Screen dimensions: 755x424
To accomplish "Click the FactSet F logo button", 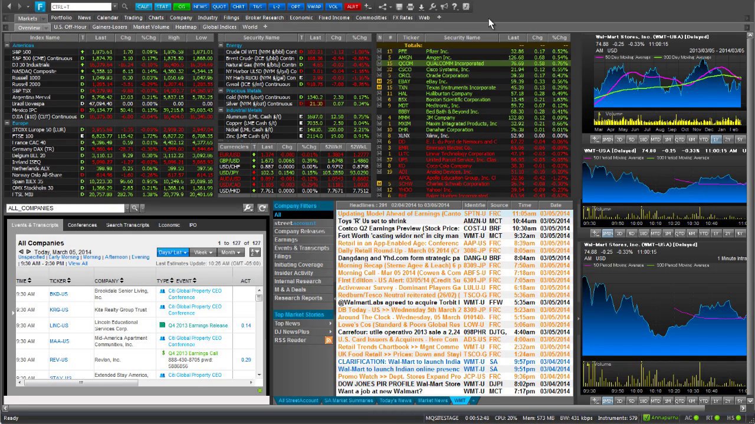I will 40,6.
